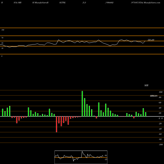Viewport: 164px width, 164px height.
Task: Click the MR axis label 60
Action: coord(160,103)
